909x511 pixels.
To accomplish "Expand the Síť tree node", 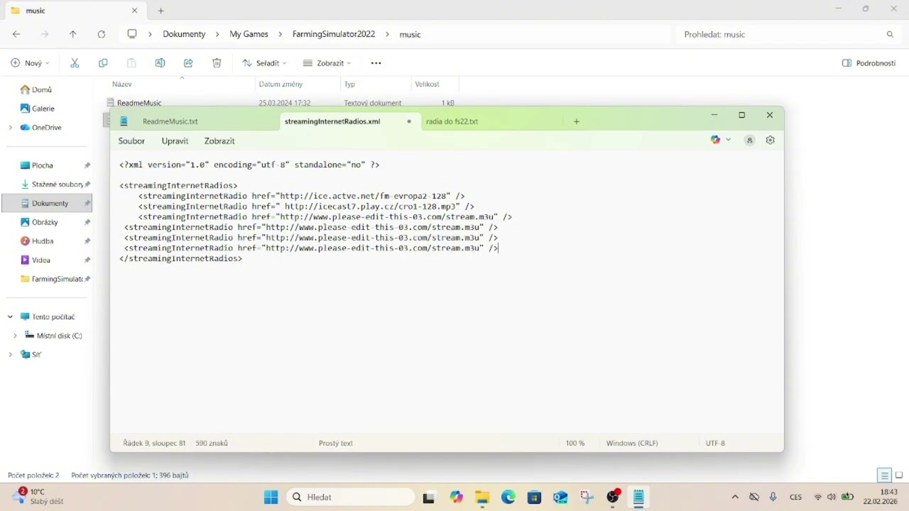I will pos(10,355).
